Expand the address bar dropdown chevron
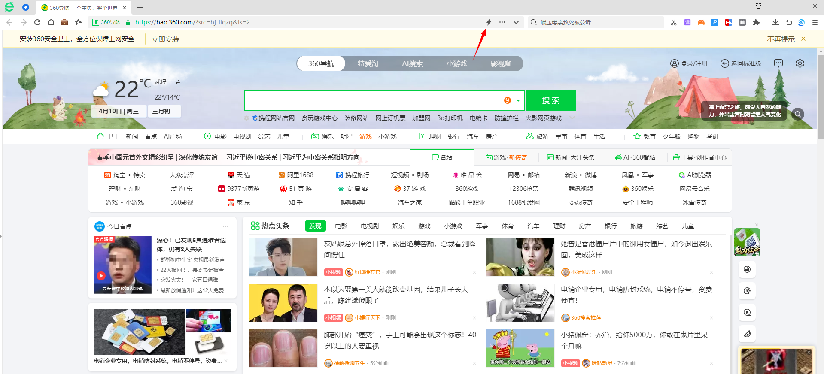 [x=516, y=22]
